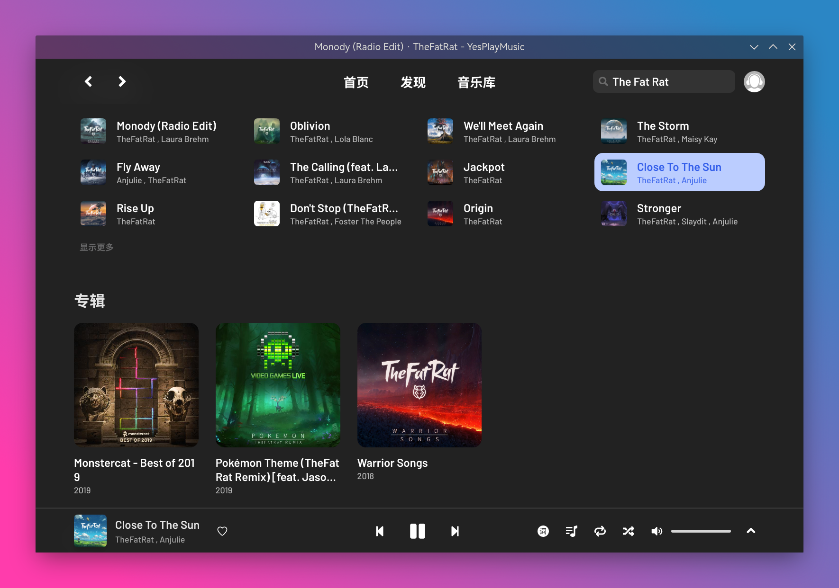Like the song Close To The Sun
The height and width of the screenshot is (588, 839).
coord(222,531)
